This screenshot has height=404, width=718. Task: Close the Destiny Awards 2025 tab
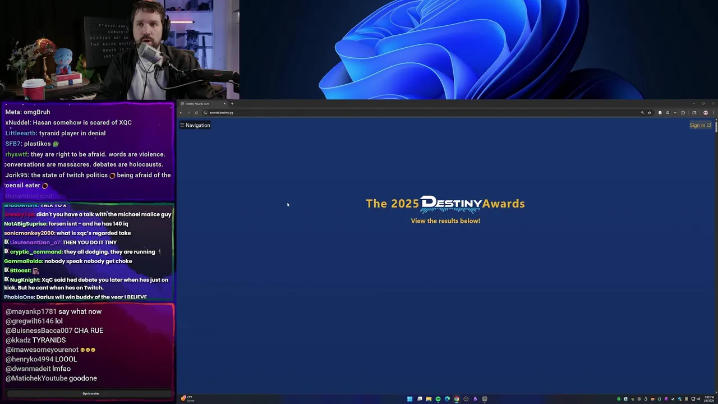point(224,104)
